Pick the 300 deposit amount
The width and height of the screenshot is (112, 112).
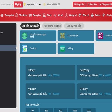click(46, 110)
